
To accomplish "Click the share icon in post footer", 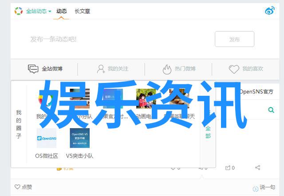I will click(257, 168).
